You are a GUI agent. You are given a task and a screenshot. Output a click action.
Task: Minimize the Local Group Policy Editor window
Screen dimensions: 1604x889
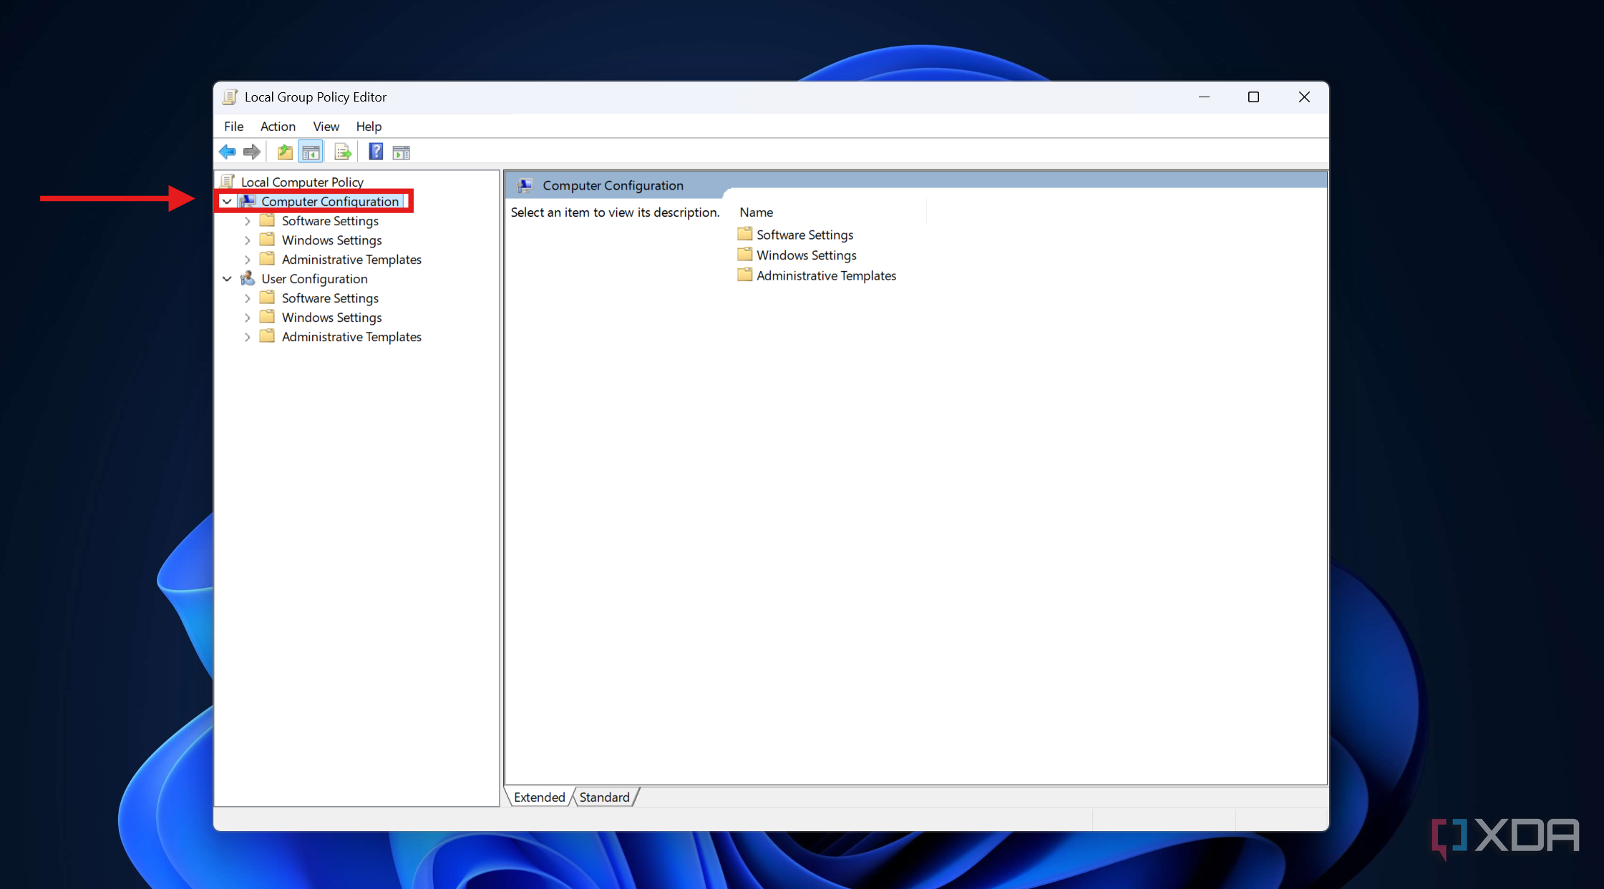coord(1204,97)
